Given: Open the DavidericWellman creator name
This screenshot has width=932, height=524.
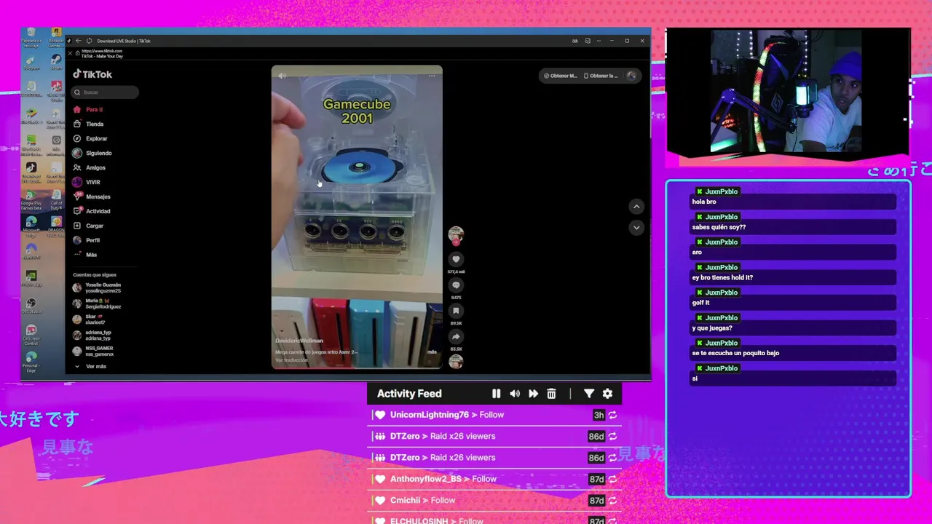Looking at the screenshot, I should [x=299, y=341].
